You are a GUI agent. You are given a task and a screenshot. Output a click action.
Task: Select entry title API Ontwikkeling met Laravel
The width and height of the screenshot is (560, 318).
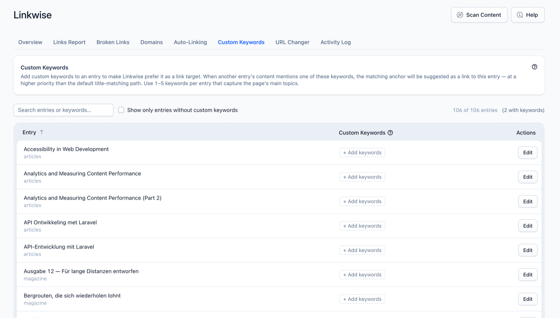point(60,222)
